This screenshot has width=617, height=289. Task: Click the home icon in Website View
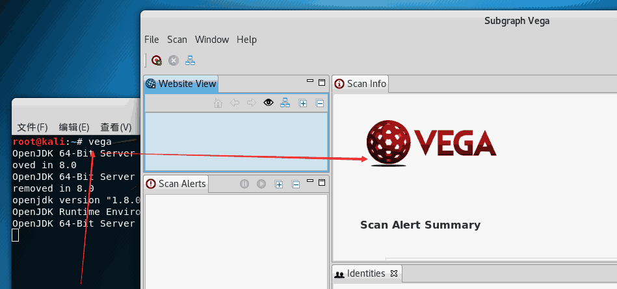coord(218,103)
